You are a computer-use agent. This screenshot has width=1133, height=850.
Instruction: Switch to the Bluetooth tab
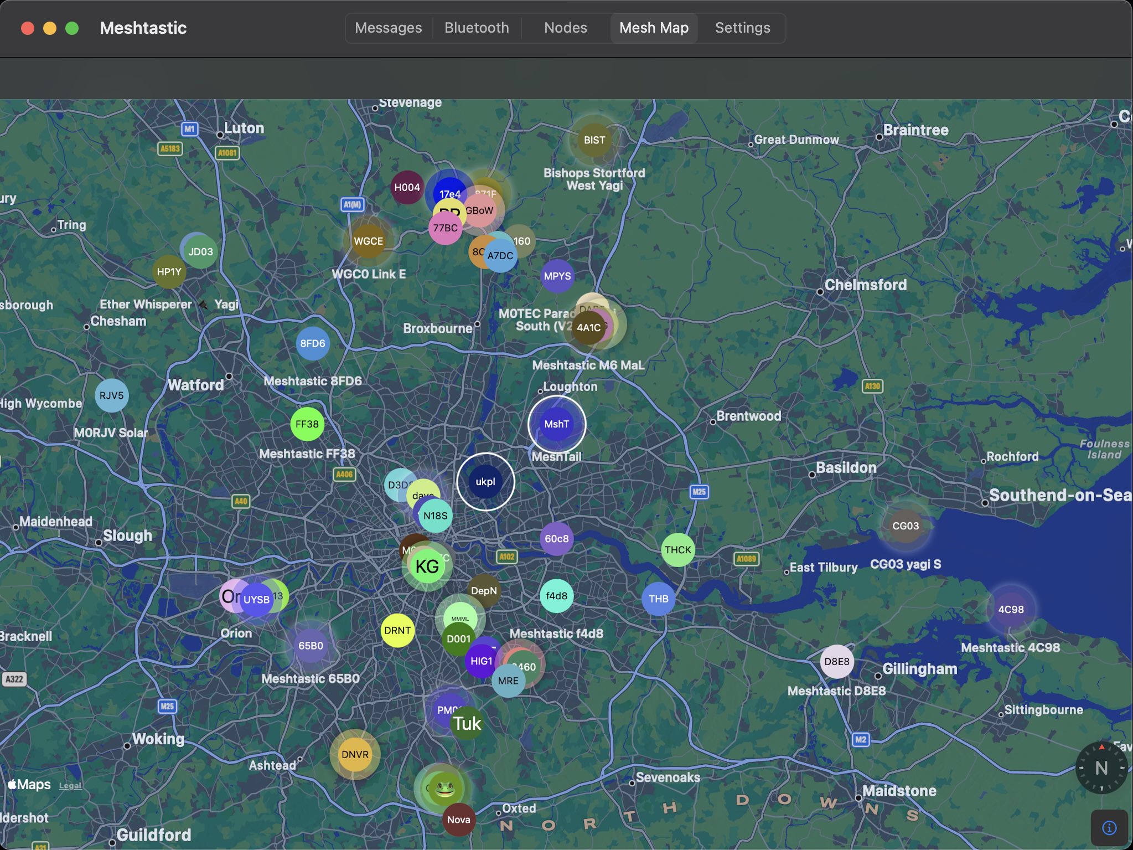[477, 28]
